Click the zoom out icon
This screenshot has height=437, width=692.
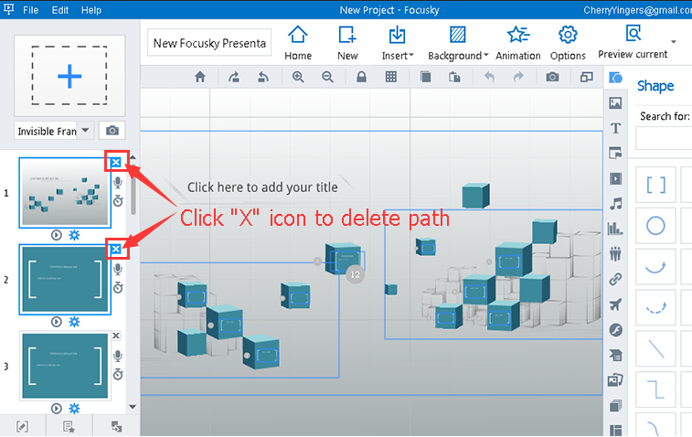(x=327, y=77)
